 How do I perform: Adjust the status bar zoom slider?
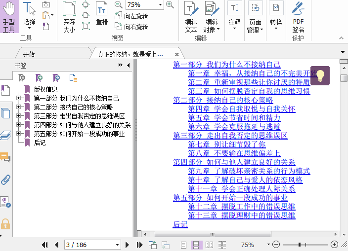(x=300, y=245)
